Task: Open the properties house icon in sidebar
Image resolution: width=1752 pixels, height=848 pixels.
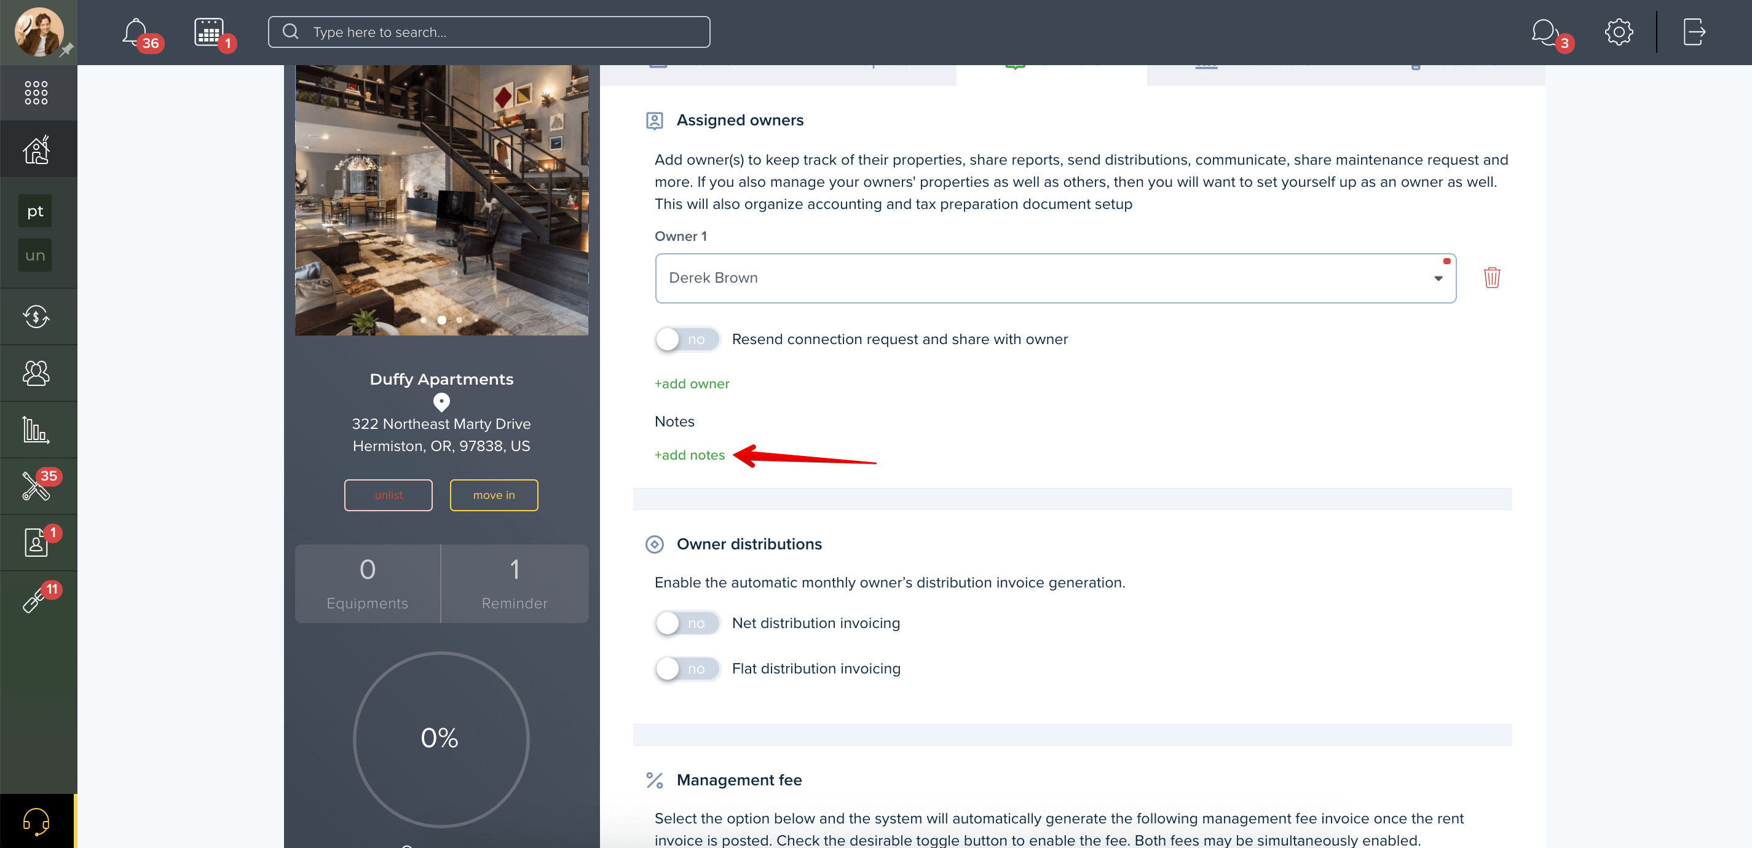Action: pos(36,149)
